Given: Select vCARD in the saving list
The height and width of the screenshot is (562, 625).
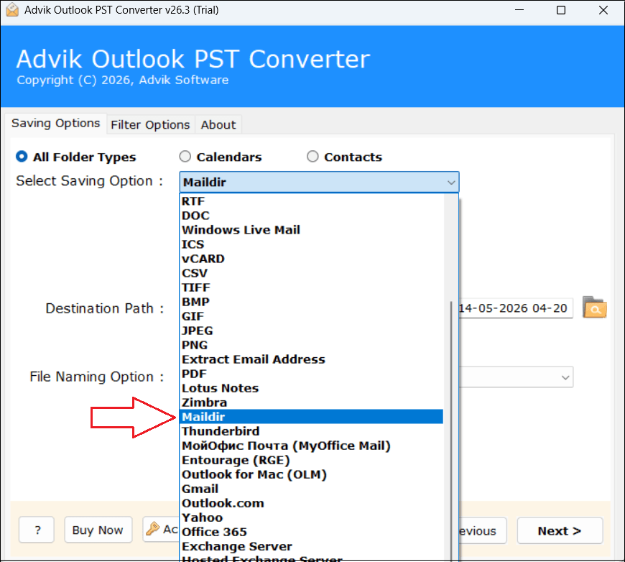Looking at the screenshot, I should click(x=311, y=259).
